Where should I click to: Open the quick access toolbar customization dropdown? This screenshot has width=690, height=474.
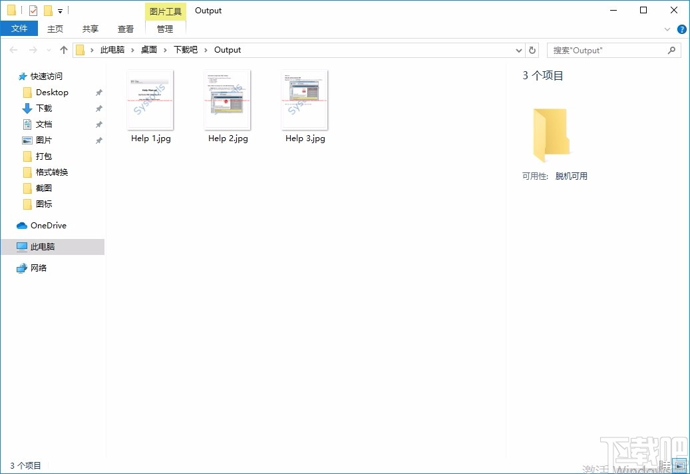[x=61, y=11]
